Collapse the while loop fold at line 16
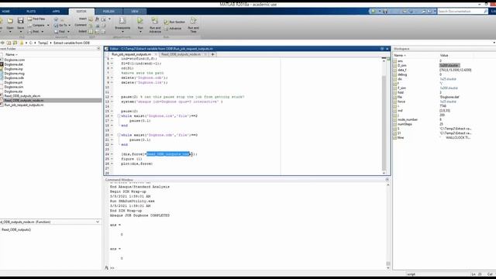The width and height of the screenshot is (496, 279). point(119,116)
